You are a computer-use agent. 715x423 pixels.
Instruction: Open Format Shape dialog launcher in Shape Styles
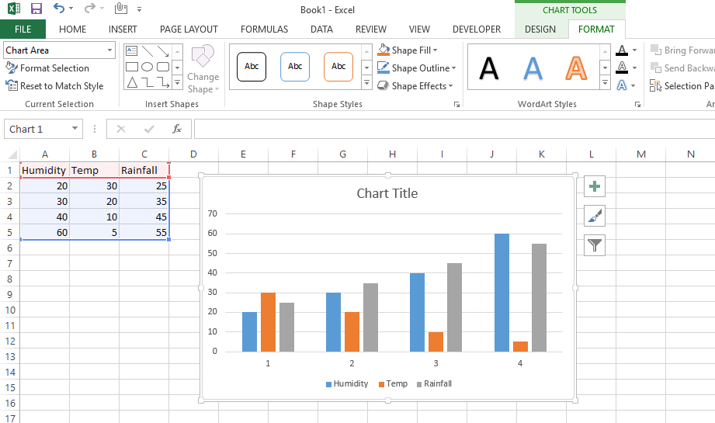(x=456, y=104)
